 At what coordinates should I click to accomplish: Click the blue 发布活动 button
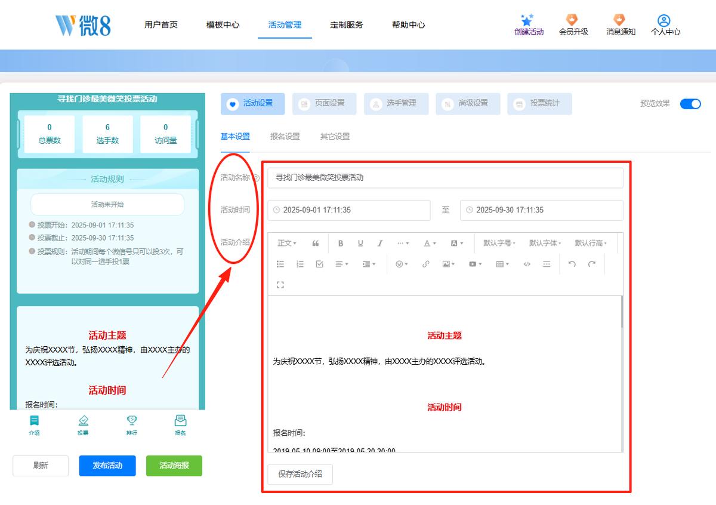pyautogui.click(x=107, y=466)
